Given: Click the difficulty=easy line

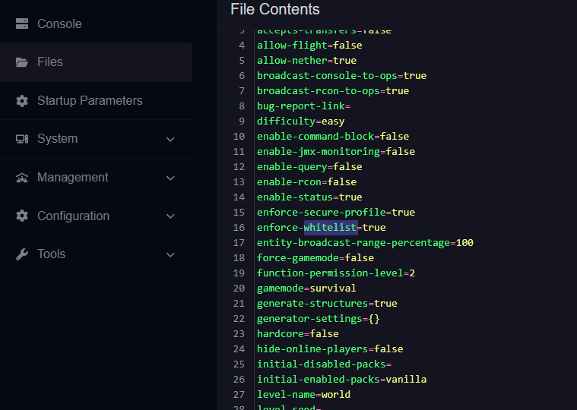Looking at the screenshot, I should [x=300, y=121].
